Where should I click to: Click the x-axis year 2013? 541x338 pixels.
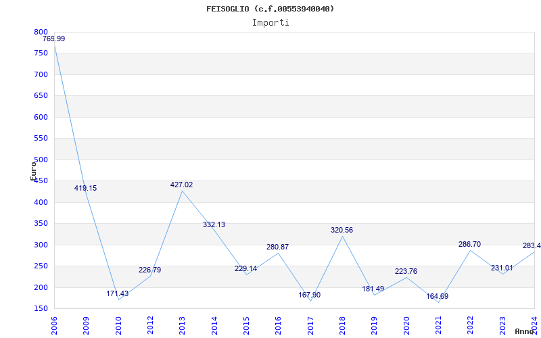click(x=182, y=326)
